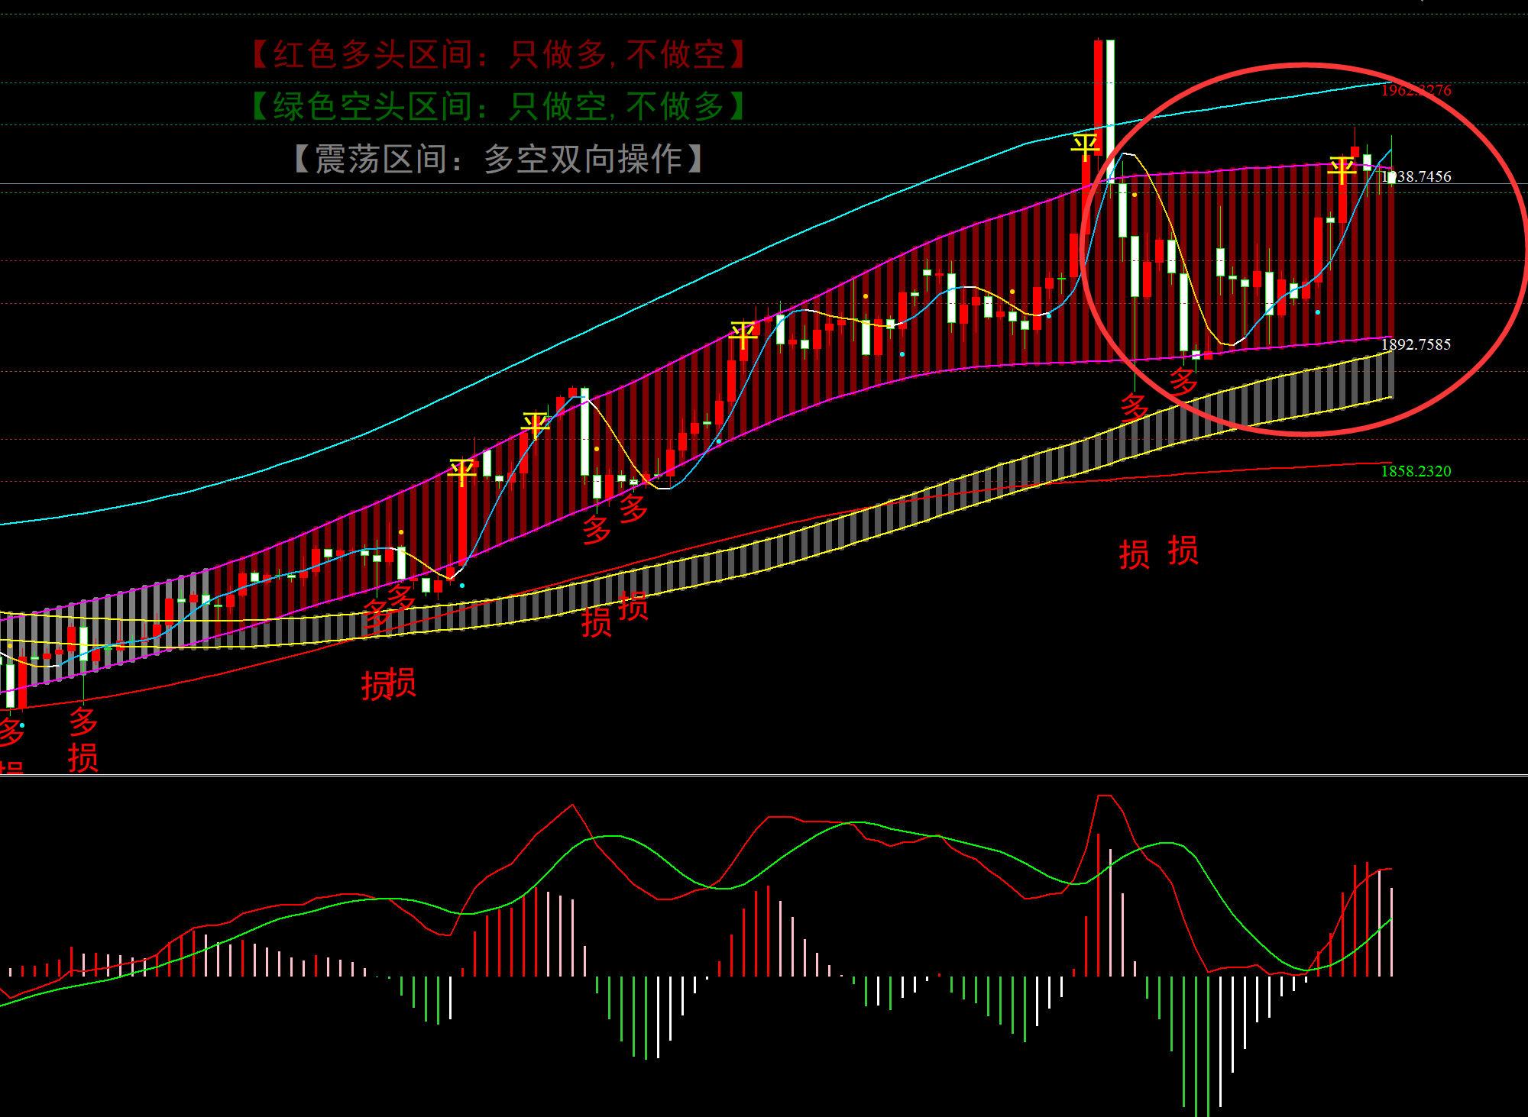The image size is (1528, 1117).
Task: Click the leftmost yellow 平 marker
Action: (462, 472)
